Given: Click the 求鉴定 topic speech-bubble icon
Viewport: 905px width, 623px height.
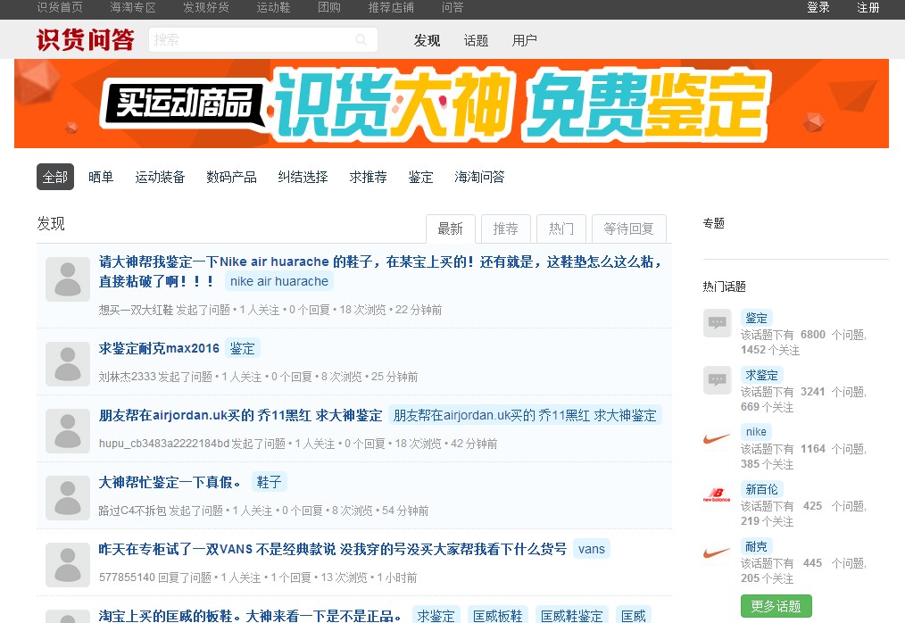Looking at the screenshot, I should tap(718, 380).
